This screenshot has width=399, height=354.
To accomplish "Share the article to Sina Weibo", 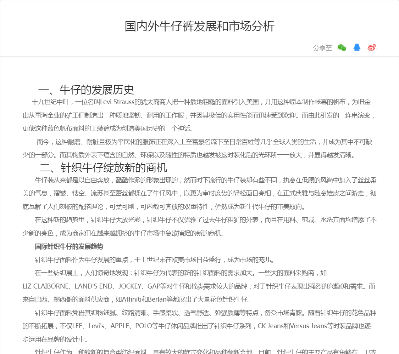I will click(372, 47).
